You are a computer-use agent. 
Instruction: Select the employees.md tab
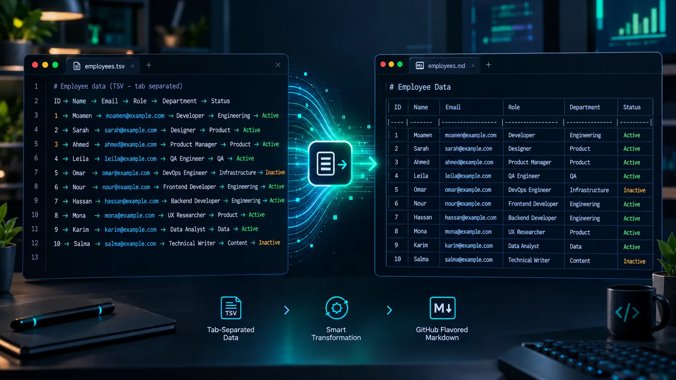click(x=444, y=65)
